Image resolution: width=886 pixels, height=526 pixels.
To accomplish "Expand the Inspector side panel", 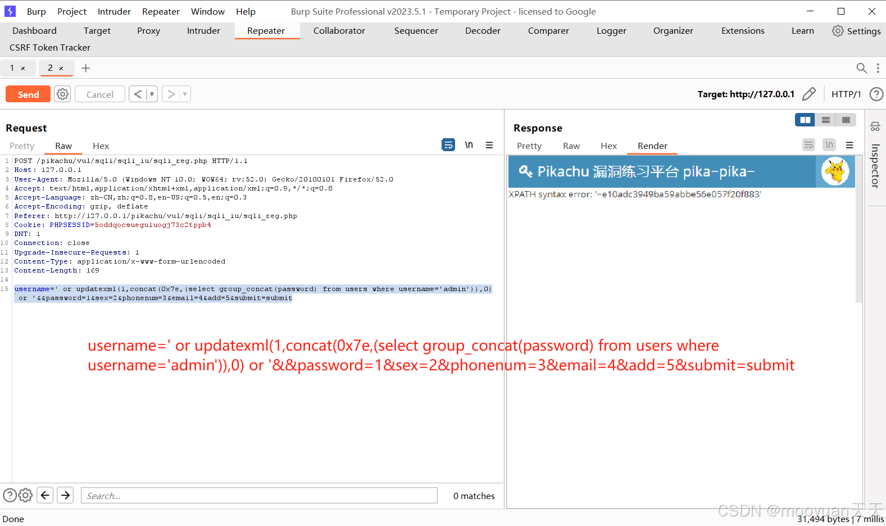I will 875,166.
